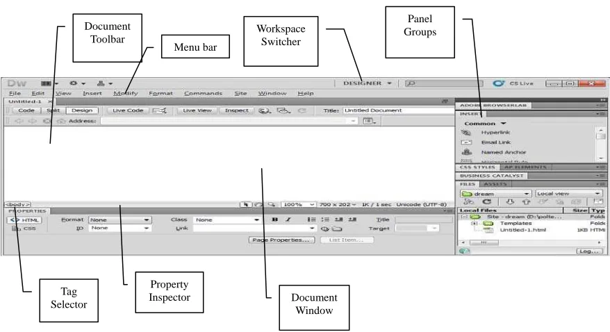Screen dimensions: 610x332
Task: Switch to Design view
Action: point(82,110)
